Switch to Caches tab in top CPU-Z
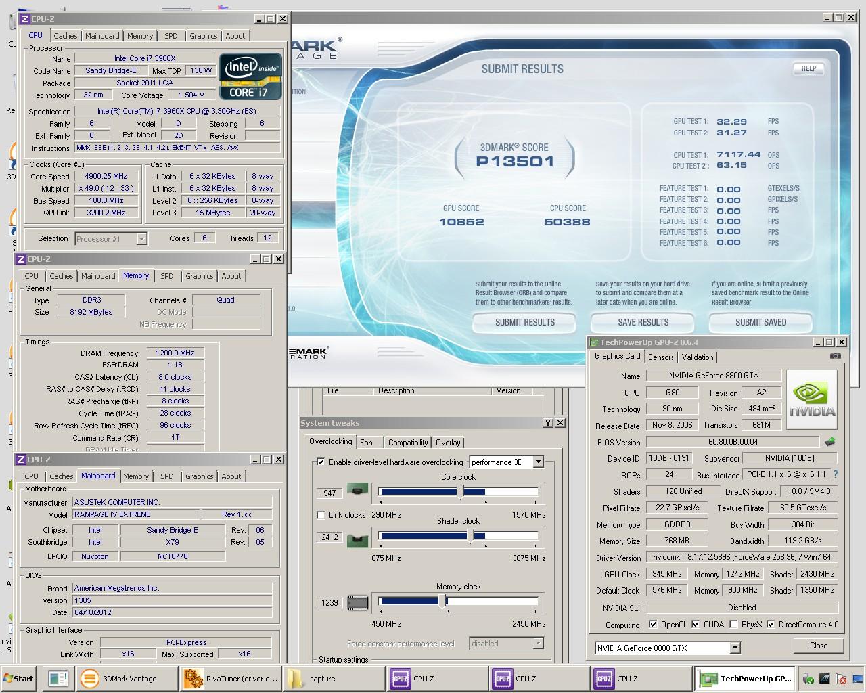This screenshot has height=693, width=866. coord(66,36)
